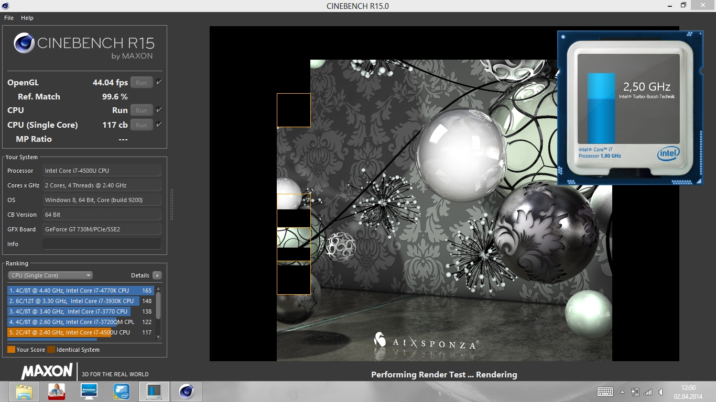Click the OpenGL 44.04 fps score
716x402 pixels.
(110, 83)
